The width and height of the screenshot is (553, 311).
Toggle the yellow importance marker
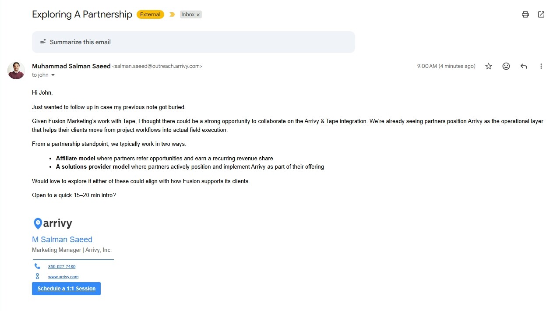pos(172,14)
